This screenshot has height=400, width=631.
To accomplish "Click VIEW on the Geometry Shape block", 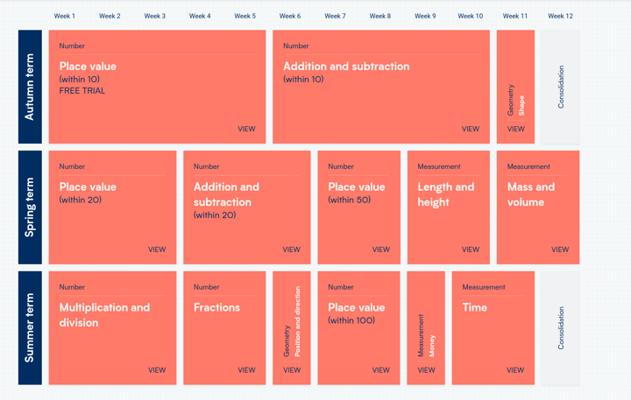I will [x=515, y=129].
